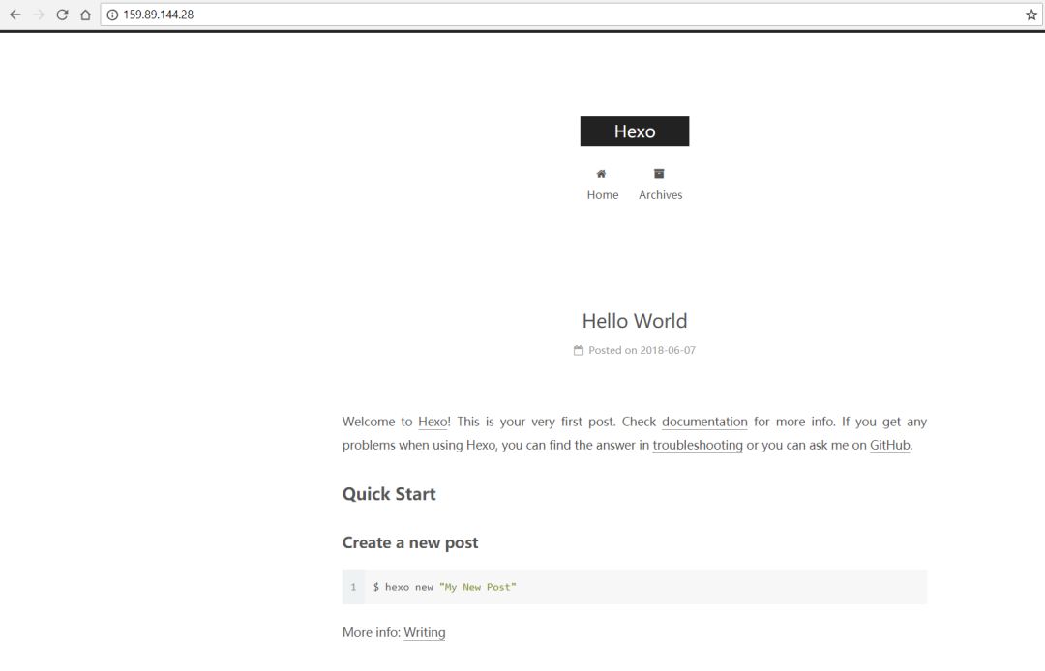The width and height of the screenshot is (1045, 671).
Task: Click the calendar icon beside Posted on
Action: pos(579,350)
